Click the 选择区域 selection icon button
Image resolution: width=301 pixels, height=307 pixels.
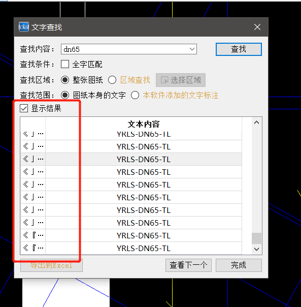[181, 80]
